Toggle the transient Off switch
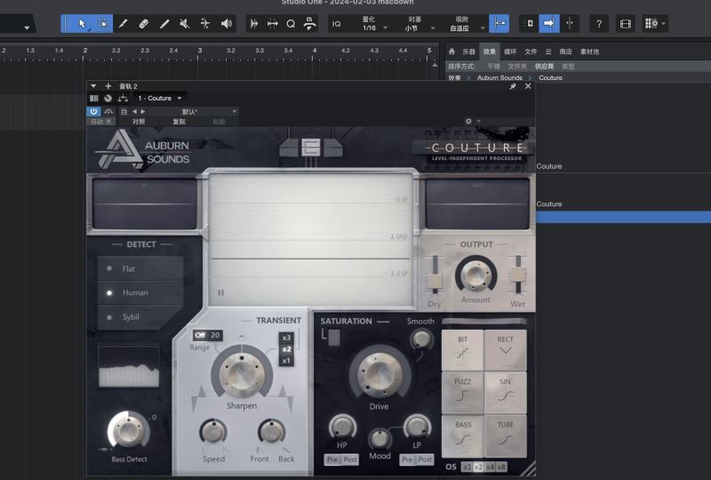The height and width of the screenshot is (480, 711). 200,335
